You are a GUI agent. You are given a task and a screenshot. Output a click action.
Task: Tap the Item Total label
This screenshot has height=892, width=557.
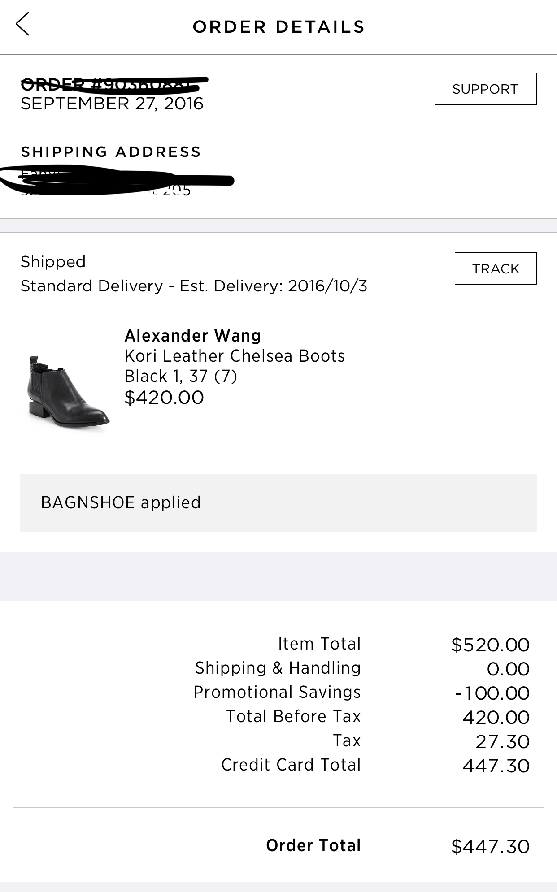click(x=319, y=644)
